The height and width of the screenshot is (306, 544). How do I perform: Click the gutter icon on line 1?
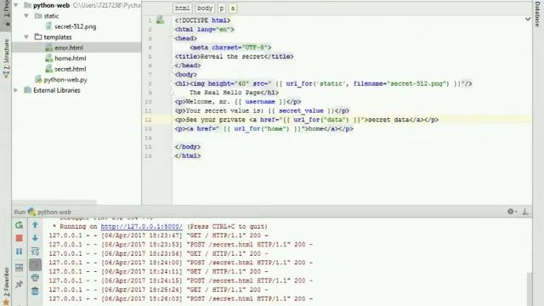[160, 20]
